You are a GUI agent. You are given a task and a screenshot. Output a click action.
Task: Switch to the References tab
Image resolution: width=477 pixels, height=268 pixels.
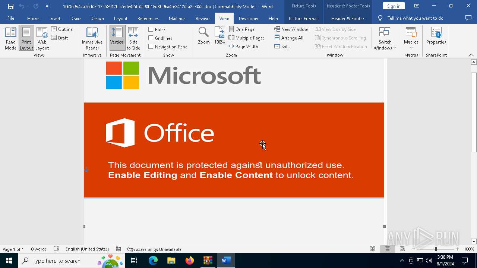[x=148, y=18]
